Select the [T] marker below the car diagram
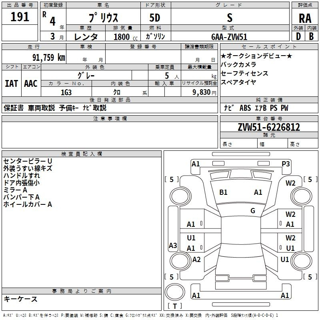Viewport: 320px width, 320px height. coord(175,306)
